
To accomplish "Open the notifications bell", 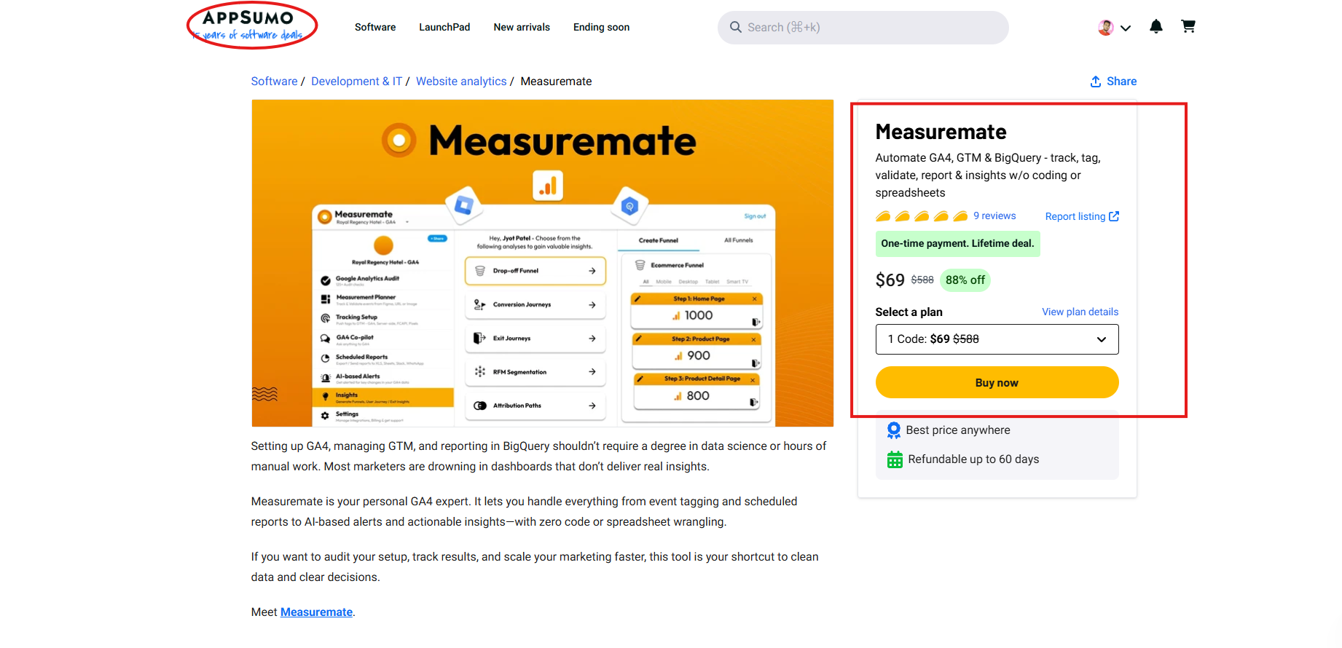I will point(1156,27).
